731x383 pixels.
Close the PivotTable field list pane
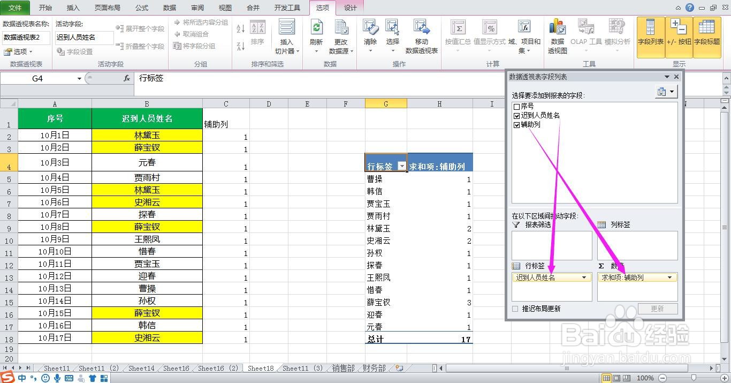[x=676, y=77]
